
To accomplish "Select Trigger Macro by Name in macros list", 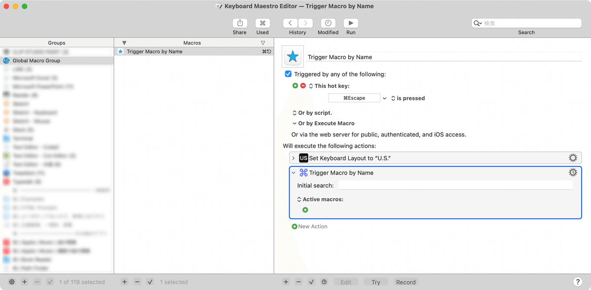I will (194, 51).
